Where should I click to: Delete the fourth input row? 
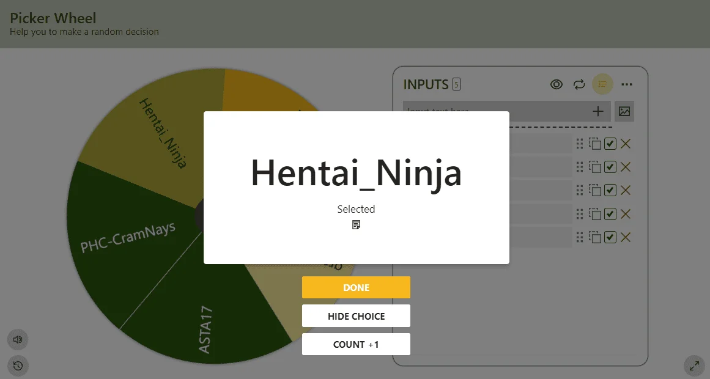click(626, 214)
